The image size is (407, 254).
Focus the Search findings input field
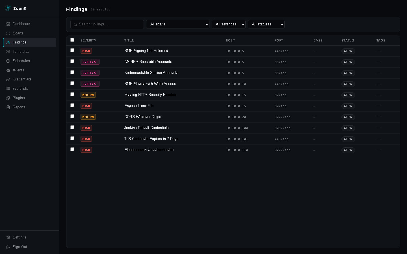tap(107, 24)
